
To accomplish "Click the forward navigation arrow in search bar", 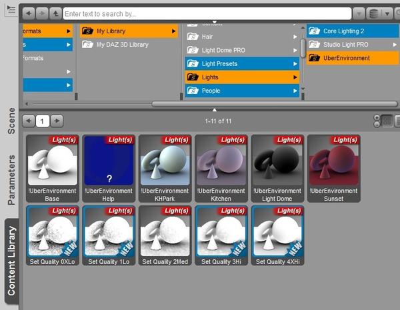I will (43, 13).
